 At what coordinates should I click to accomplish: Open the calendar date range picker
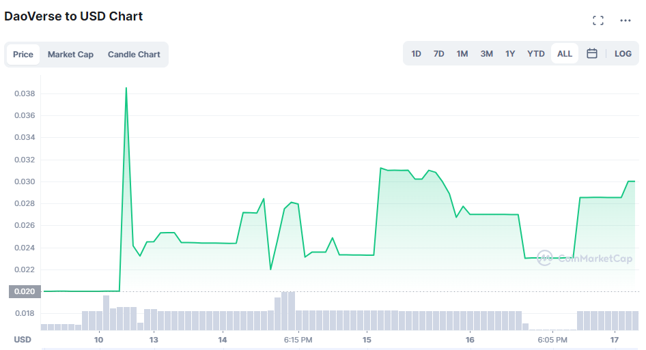click(x=592, y=53)
